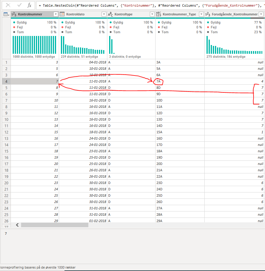
Task: Select the Kontroldato column header
Action: [83, 14]
